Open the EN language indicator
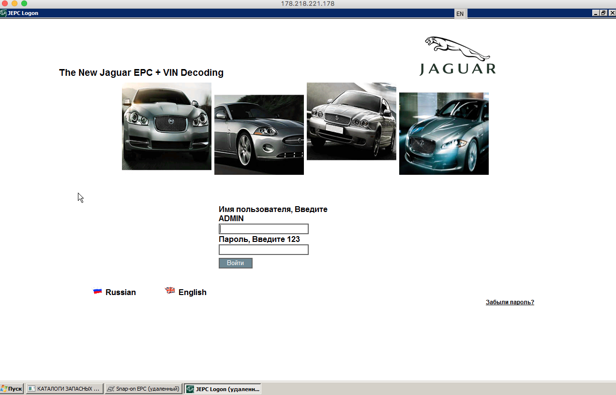Image resolution: width=616 pixels, height=395 pixels. 460,14
